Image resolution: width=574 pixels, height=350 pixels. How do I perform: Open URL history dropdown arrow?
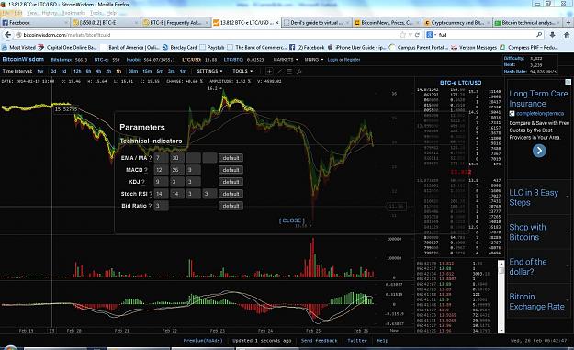click(410, 35)
